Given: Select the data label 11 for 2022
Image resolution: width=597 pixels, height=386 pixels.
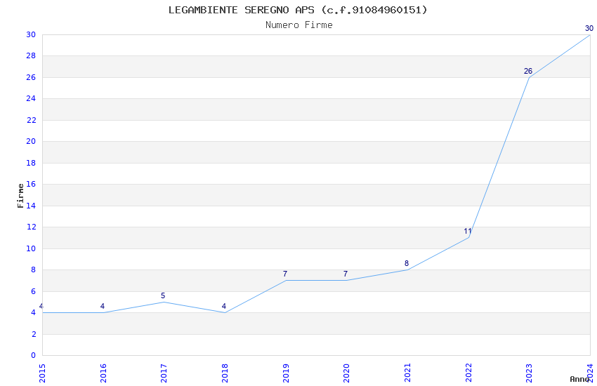Looking at the screenshot, I should [468, 231].
